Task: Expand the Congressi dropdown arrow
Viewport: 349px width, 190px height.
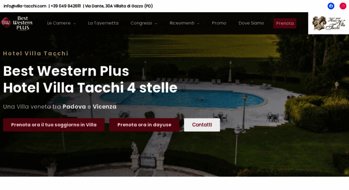Action: [156, 24]
